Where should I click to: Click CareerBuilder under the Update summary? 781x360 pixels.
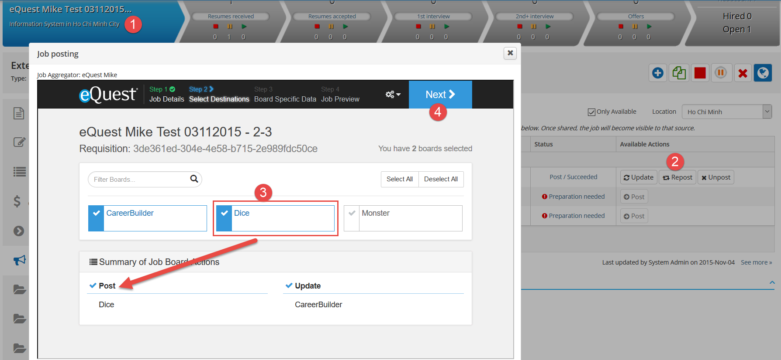click(318, 305)
